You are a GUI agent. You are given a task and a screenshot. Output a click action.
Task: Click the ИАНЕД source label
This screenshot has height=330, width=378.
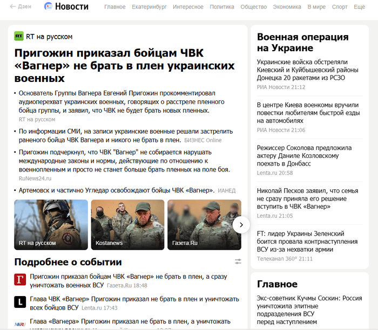coord(226,191)
